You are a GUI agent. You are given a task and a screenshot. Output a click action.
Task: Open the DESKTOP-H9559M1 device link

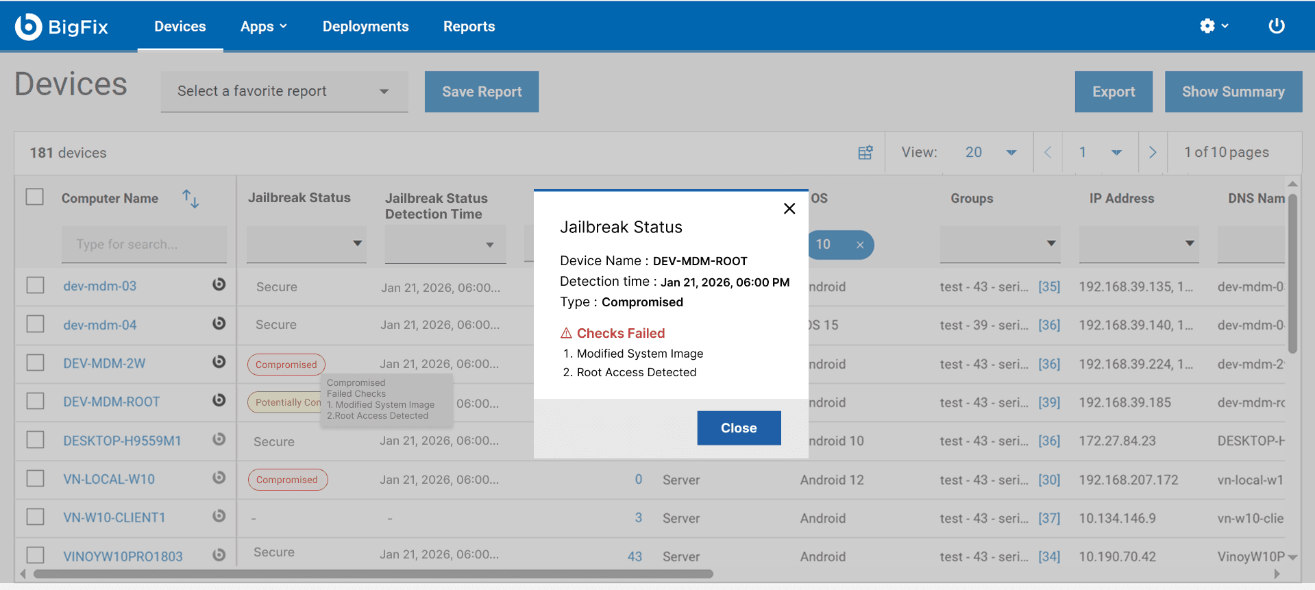[x=122, y=441]
